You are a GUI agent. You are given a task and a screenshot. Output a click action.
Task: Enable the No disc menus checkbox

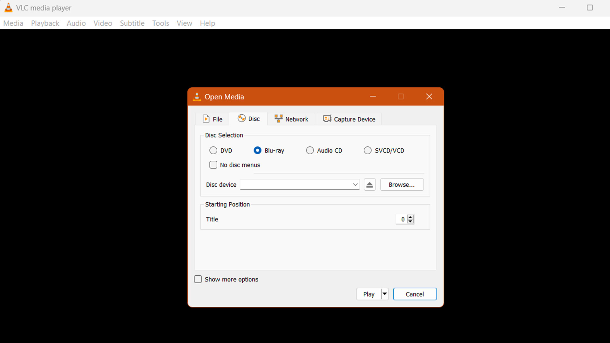tap(213, 165)
